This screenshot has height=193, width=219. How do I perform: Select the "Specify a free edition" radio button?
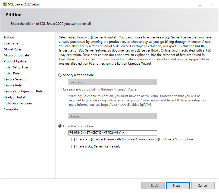point(60,75)
